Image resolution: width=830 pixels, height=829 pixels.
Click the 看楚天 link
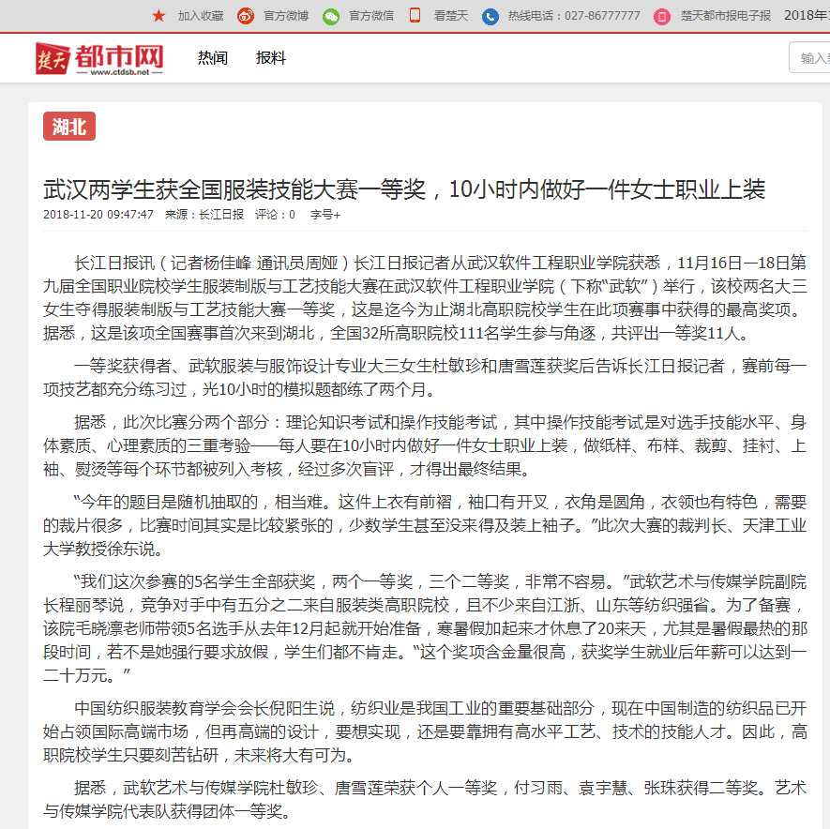point(450,16)
